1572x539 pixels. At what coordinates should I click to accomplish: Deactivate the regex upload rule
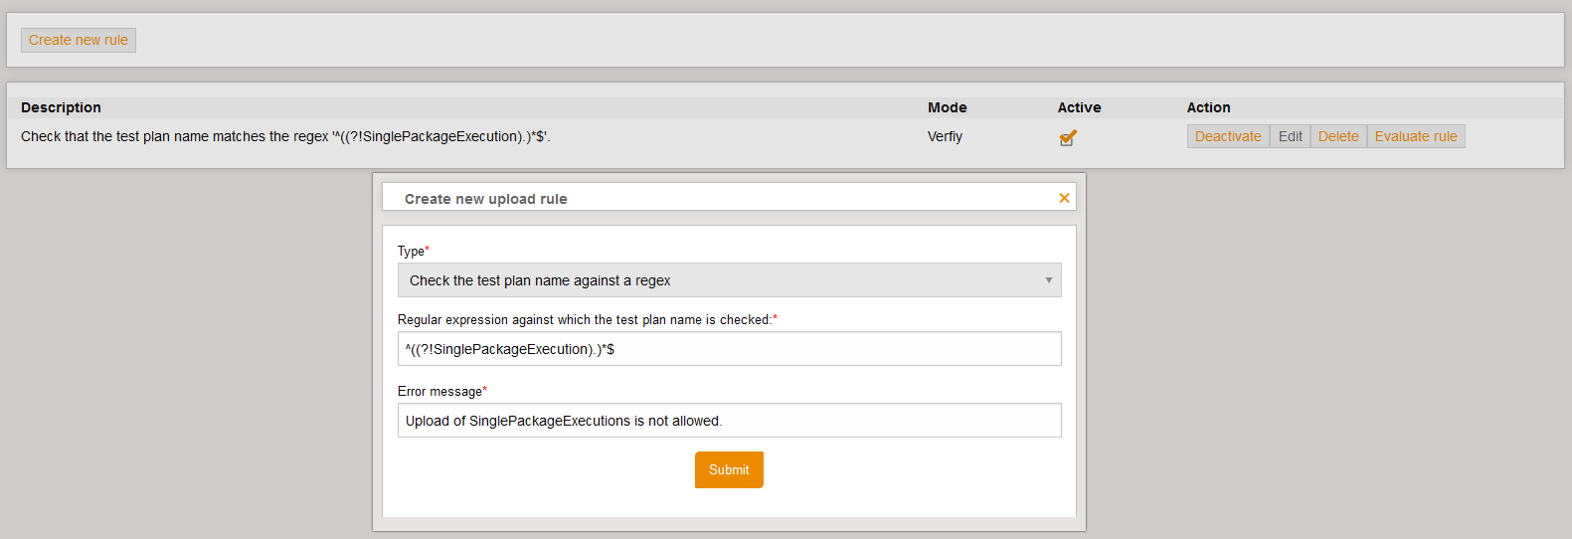(1228, 136)
